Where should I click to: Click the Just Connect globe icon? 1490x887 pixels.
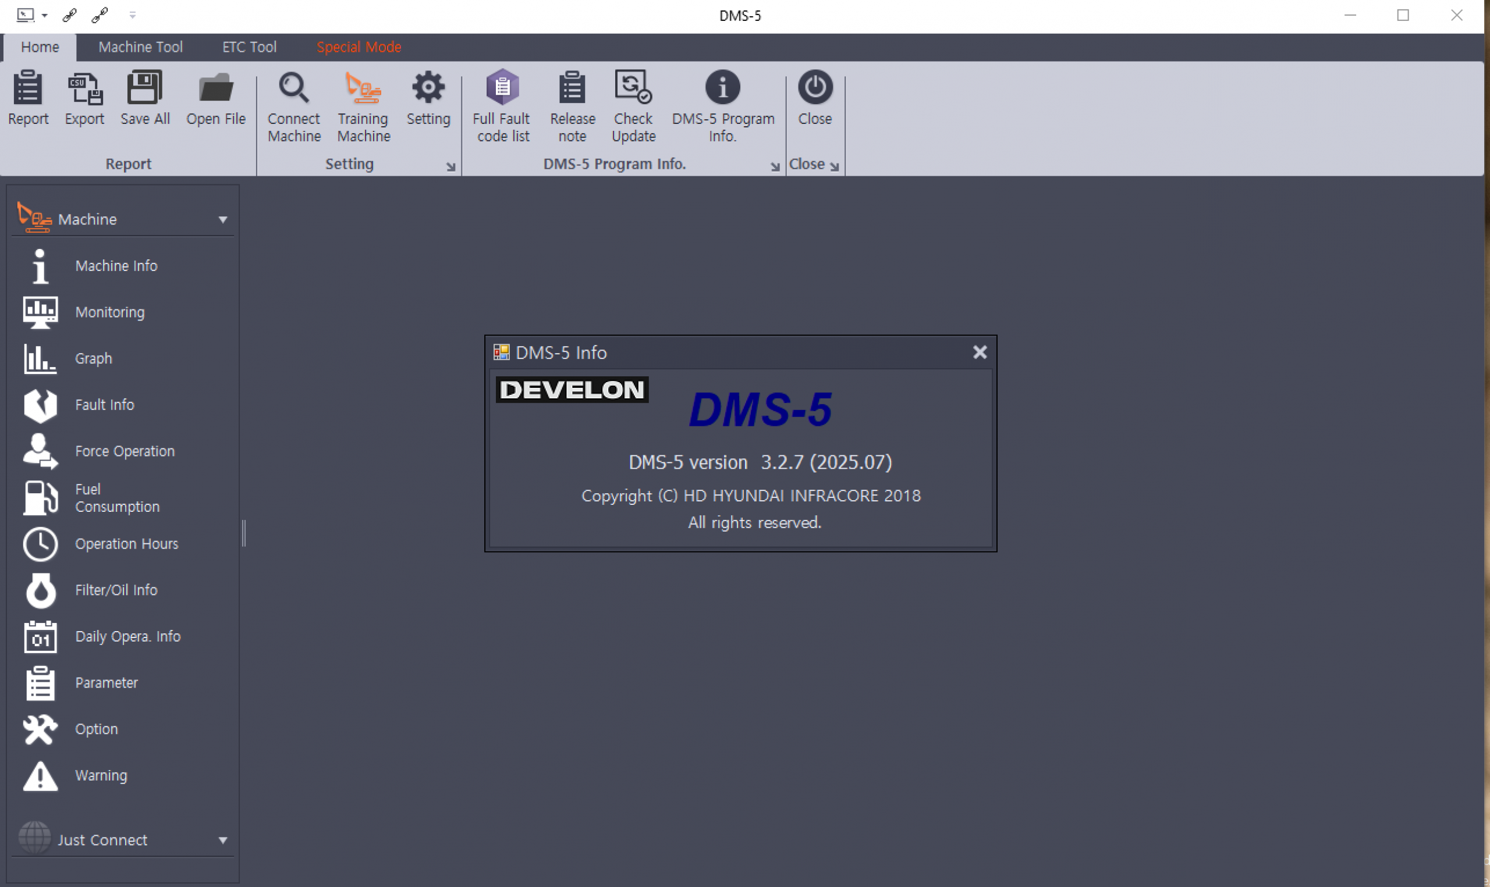[x=34, y=838]
